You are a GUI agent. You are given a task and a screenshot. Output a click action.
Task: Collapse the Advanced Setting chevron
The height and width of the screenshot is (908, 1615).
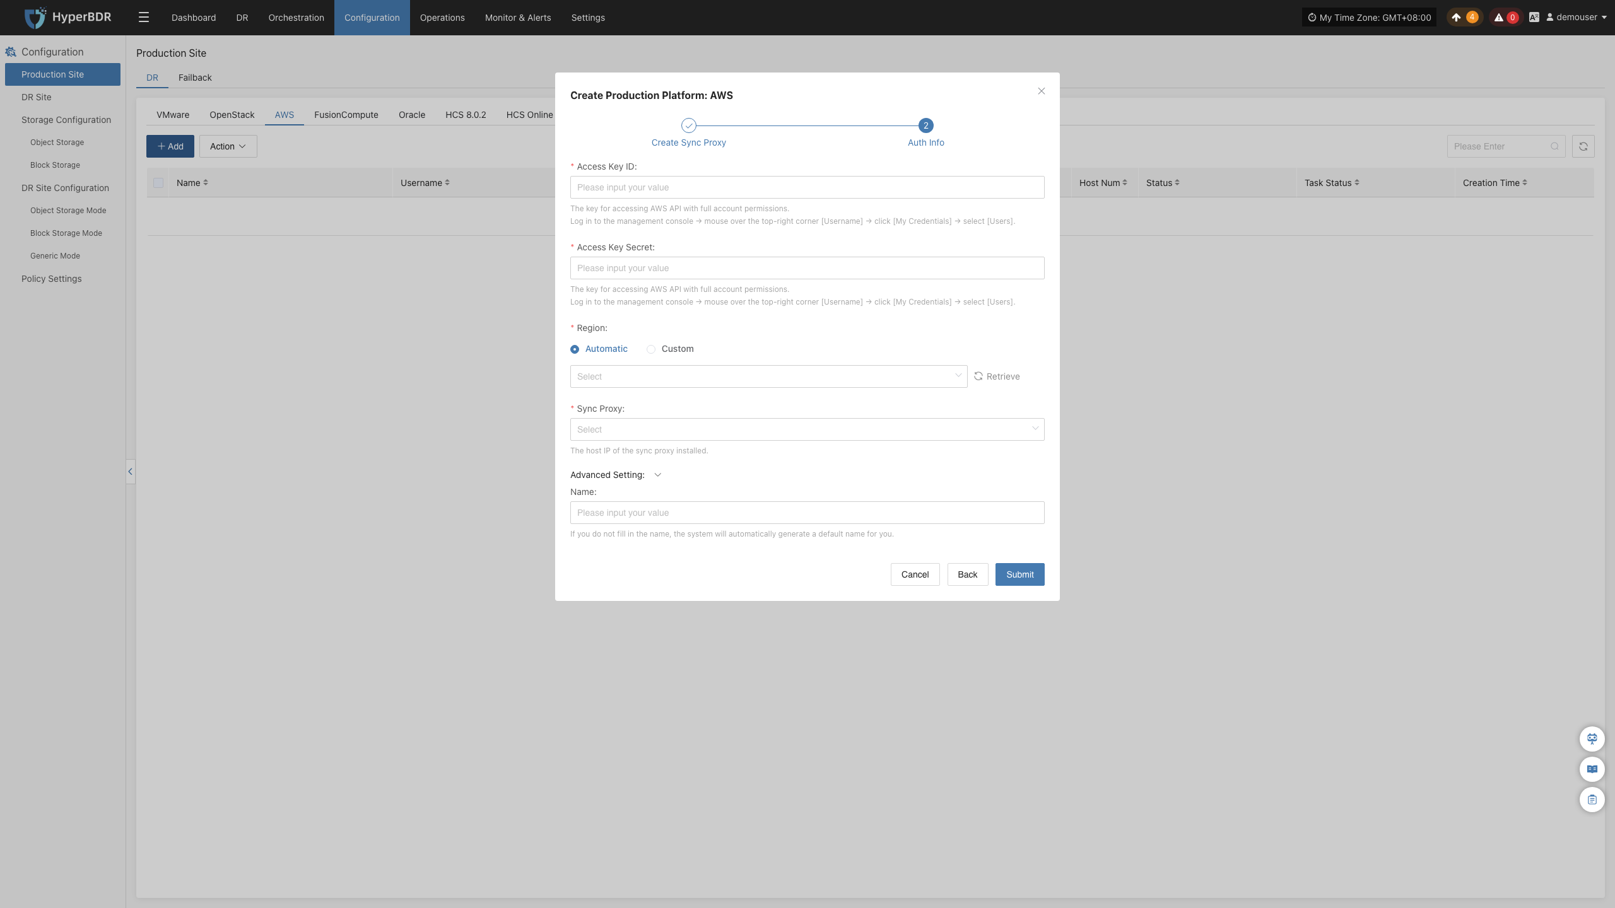(657, 475)
